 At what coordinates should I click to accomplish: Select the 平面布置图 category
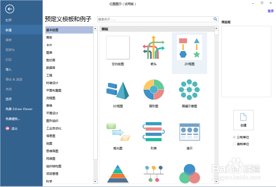pyautogui.click(x=69, y=91)
